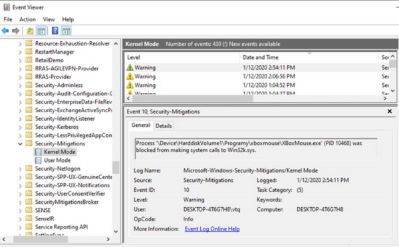Click the Log Name value text

251,171
